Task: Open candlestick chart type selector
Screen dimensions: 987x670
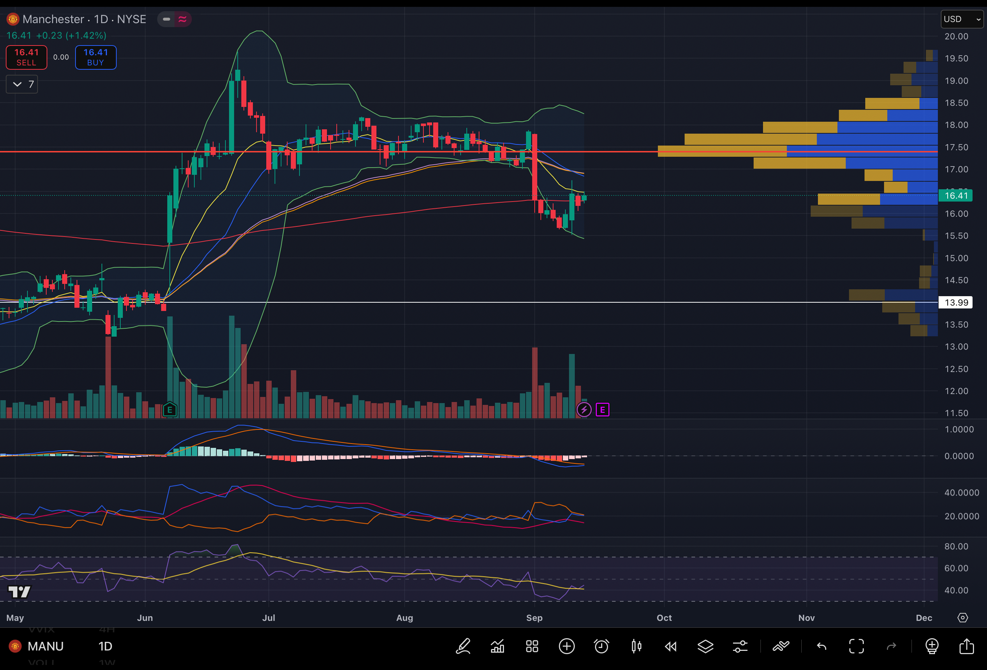Action: click(636, 646)
